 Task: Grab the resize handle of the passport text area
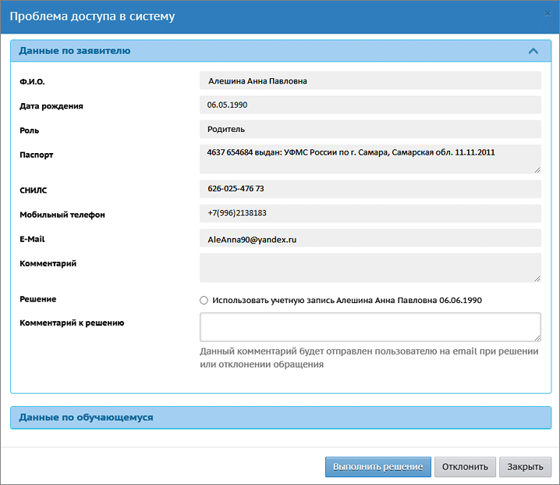point(537,169)
